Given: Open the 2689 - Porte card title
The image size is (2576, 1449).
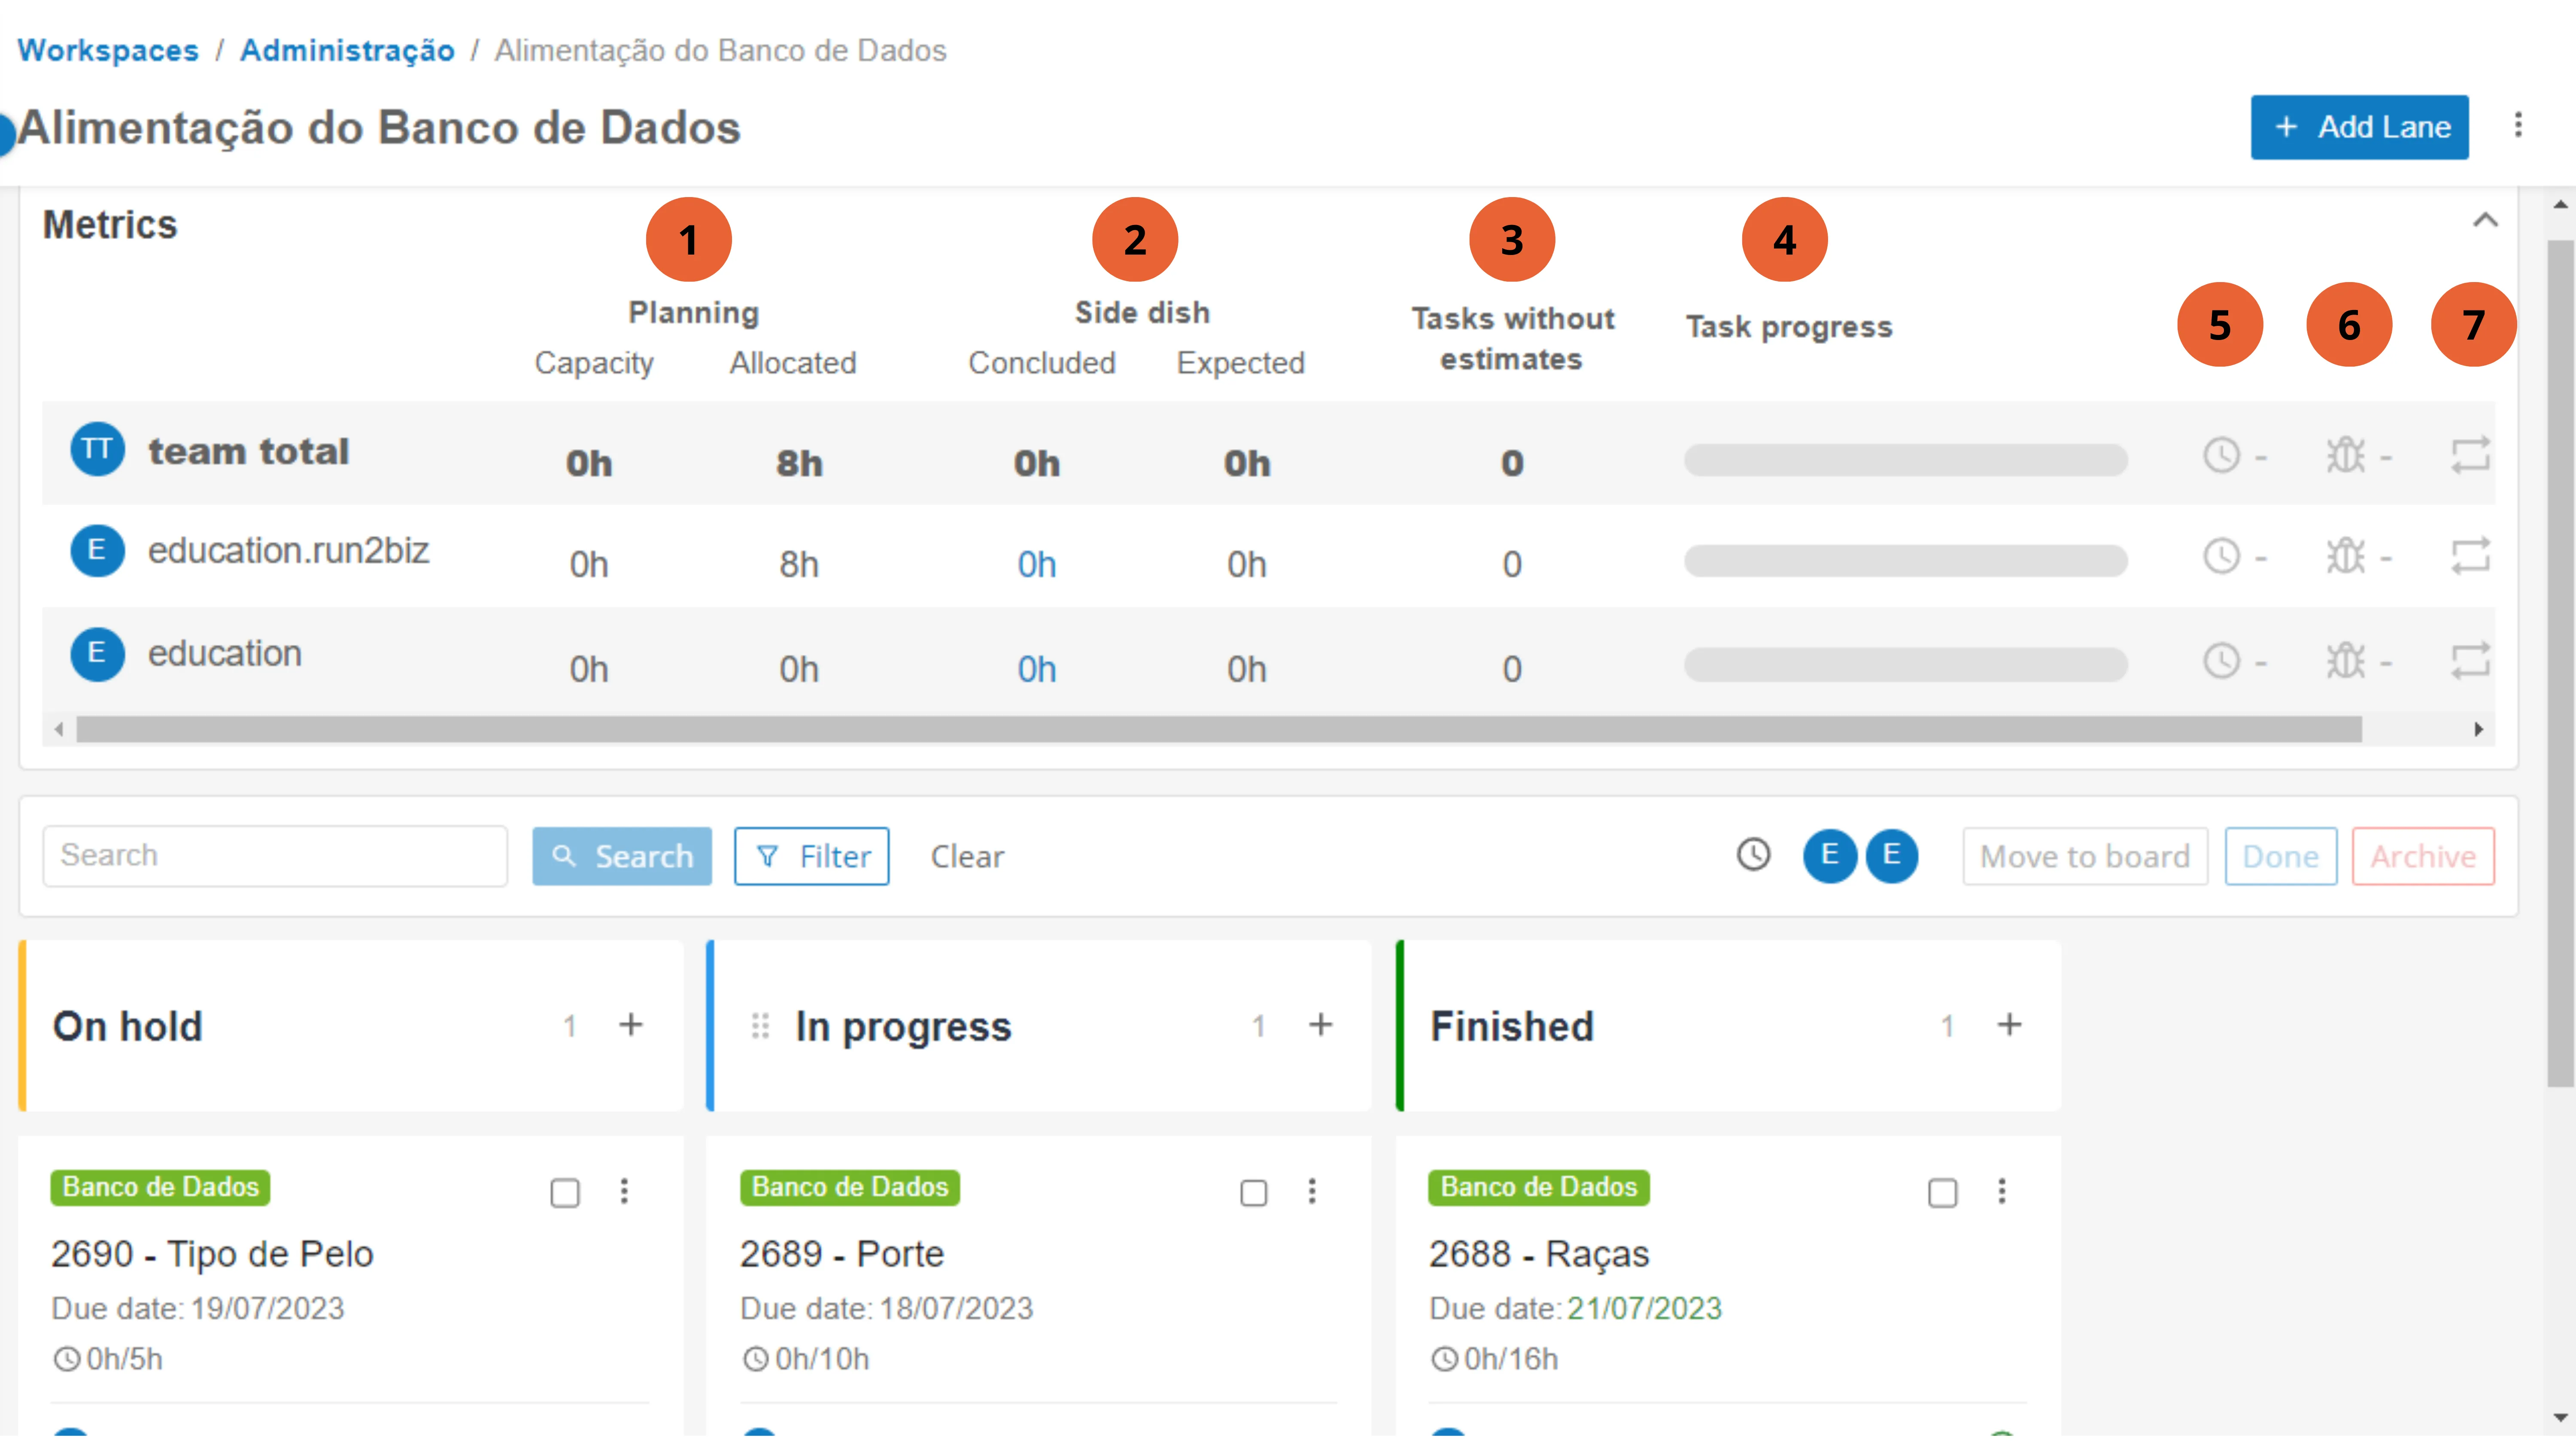Looking at the screenshot, I should coord(841,1254).
